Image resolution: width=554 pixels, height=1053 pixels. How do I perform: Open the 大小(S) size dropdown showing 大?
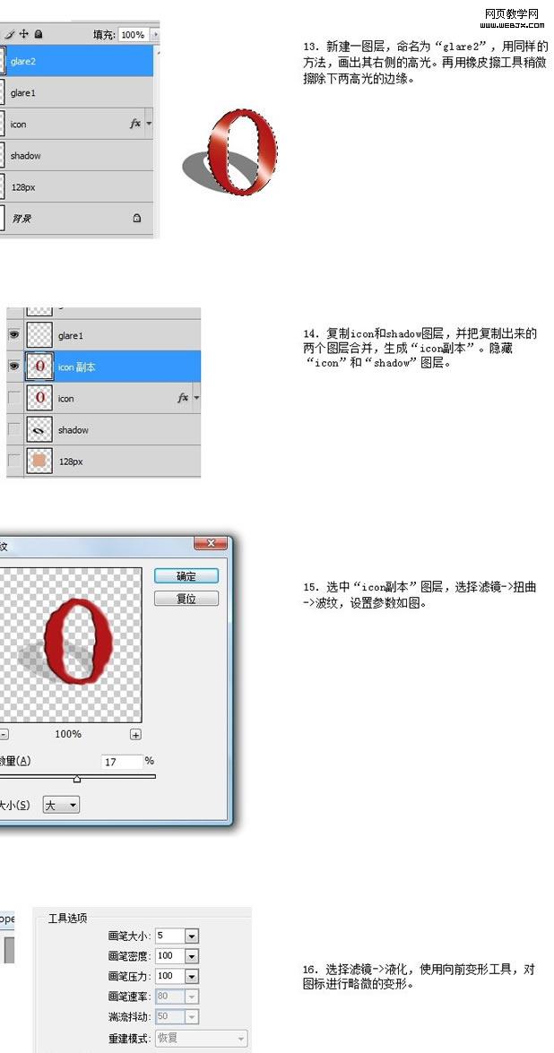[61, 805]
